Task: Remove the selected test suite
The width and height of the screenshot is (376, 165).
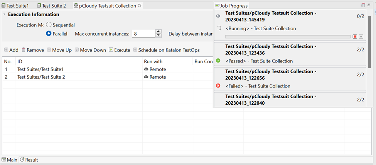Action: tap(32, 50)
